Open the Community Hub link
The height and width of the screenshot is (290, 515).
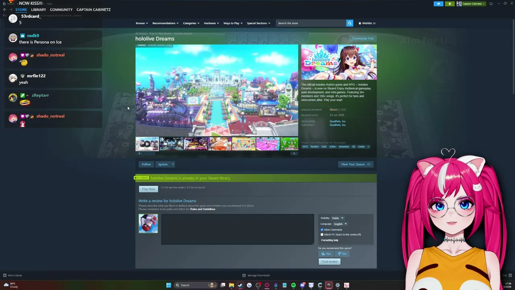point(363,38)
